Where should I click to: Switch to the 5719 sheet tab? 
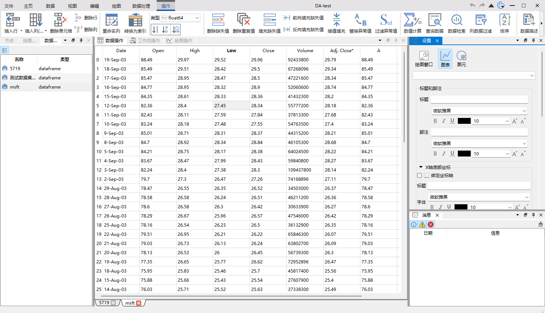104,303
